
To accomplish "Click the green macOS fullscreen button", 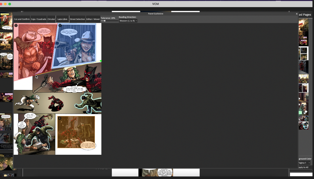I will coord(10,4).
